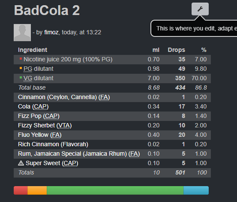Open the fimoz author profile link
The width and height of the screenshot is (237, 202).
click(x=51, y=33)
